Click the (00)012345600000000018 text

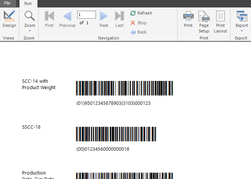click(x=103, y=149)
